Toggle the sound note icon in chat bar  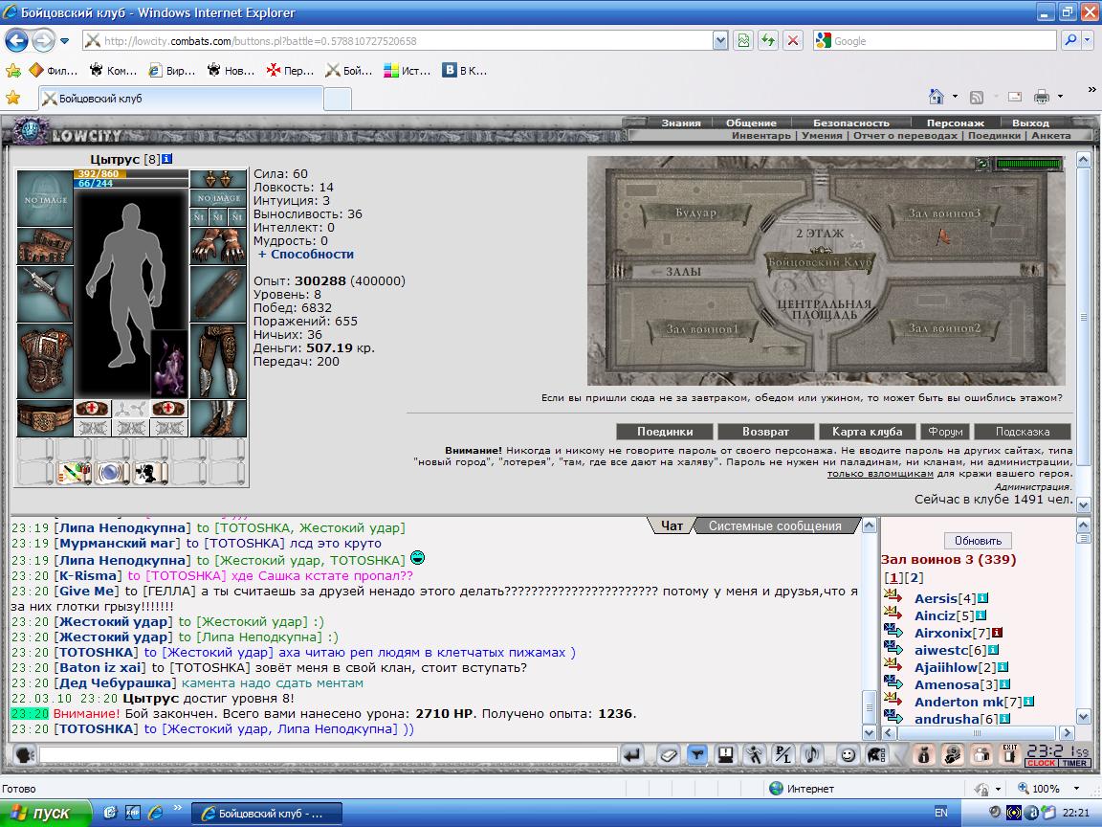pyautogui.click(x=811, y=755)
